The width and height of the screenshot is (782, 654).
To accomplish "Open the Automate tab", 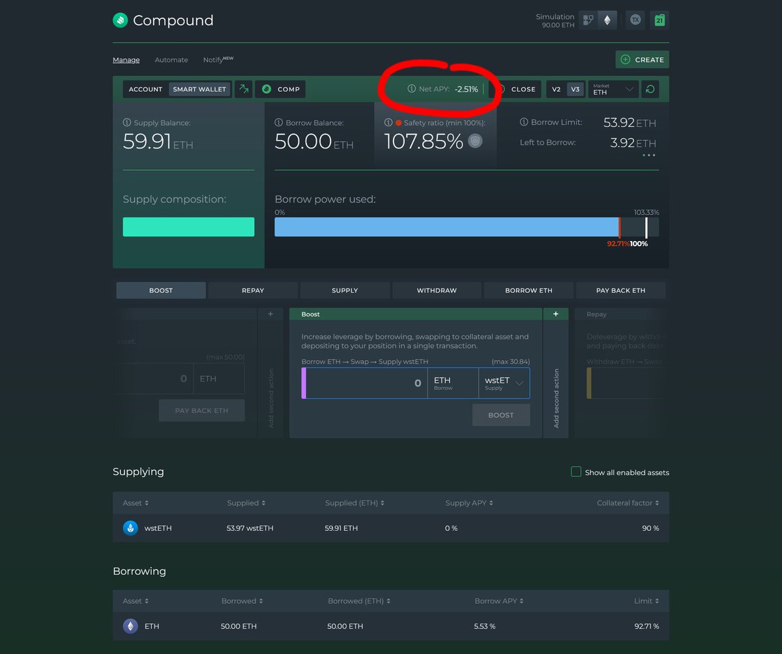I will click(171, 60).
